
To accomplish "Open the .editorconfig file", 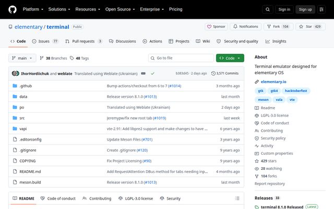I will (x=30, y=140).
